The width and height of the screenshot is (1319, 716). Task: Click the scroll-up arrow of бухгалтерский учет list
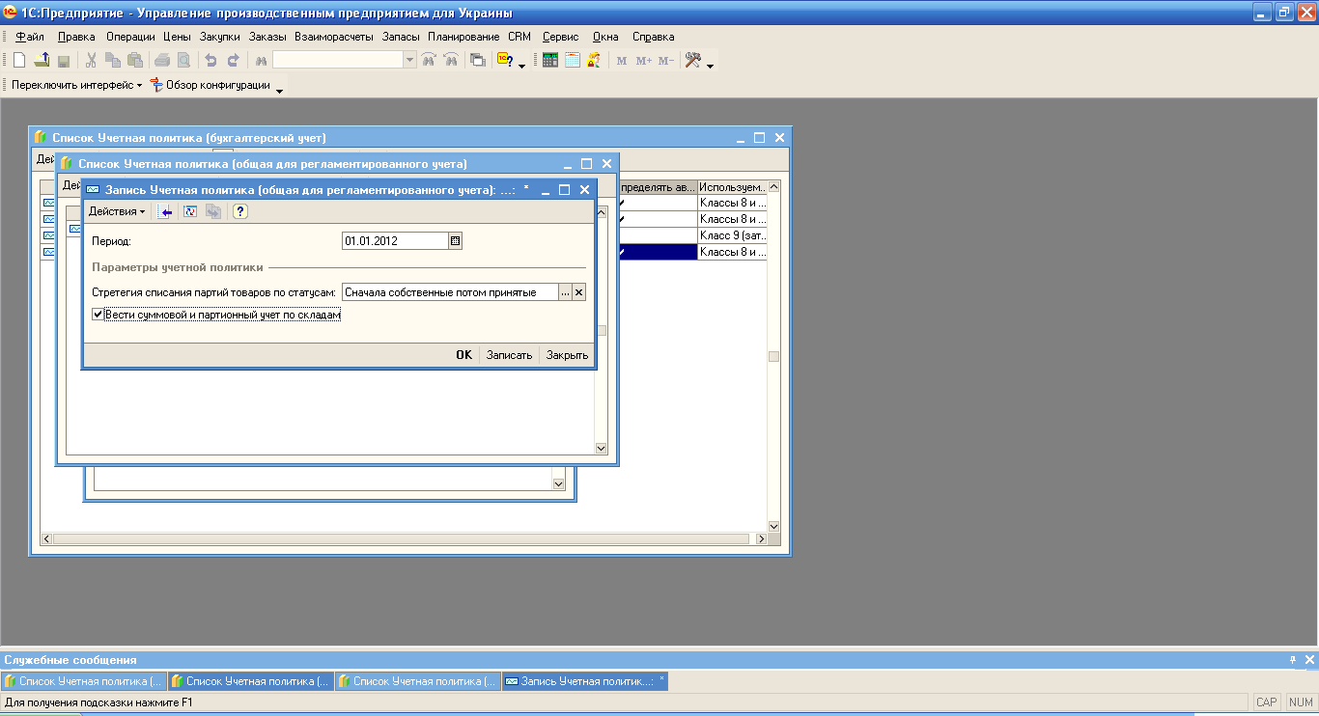(x=773, y=186)
